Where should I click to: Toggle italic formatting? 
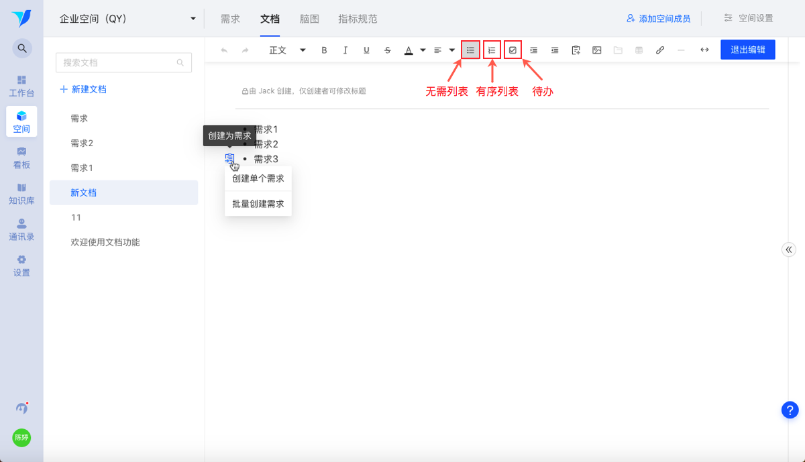point(345,50)
